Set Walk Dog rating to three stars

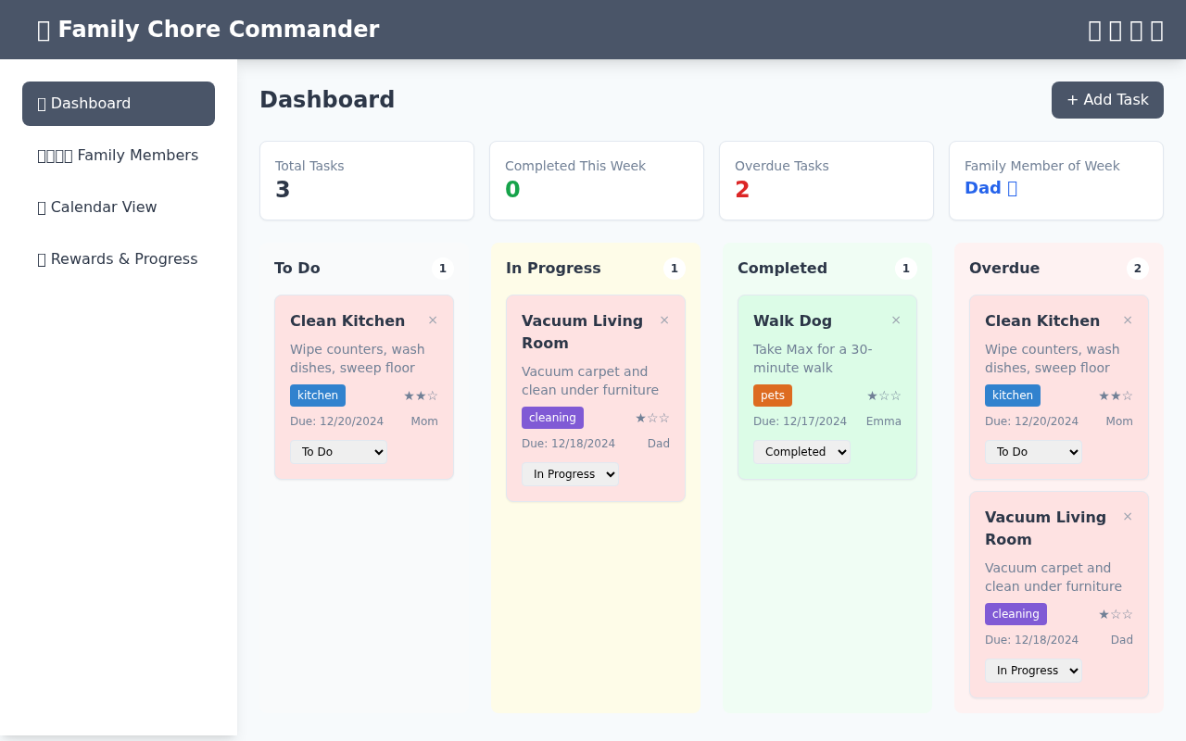895,396
